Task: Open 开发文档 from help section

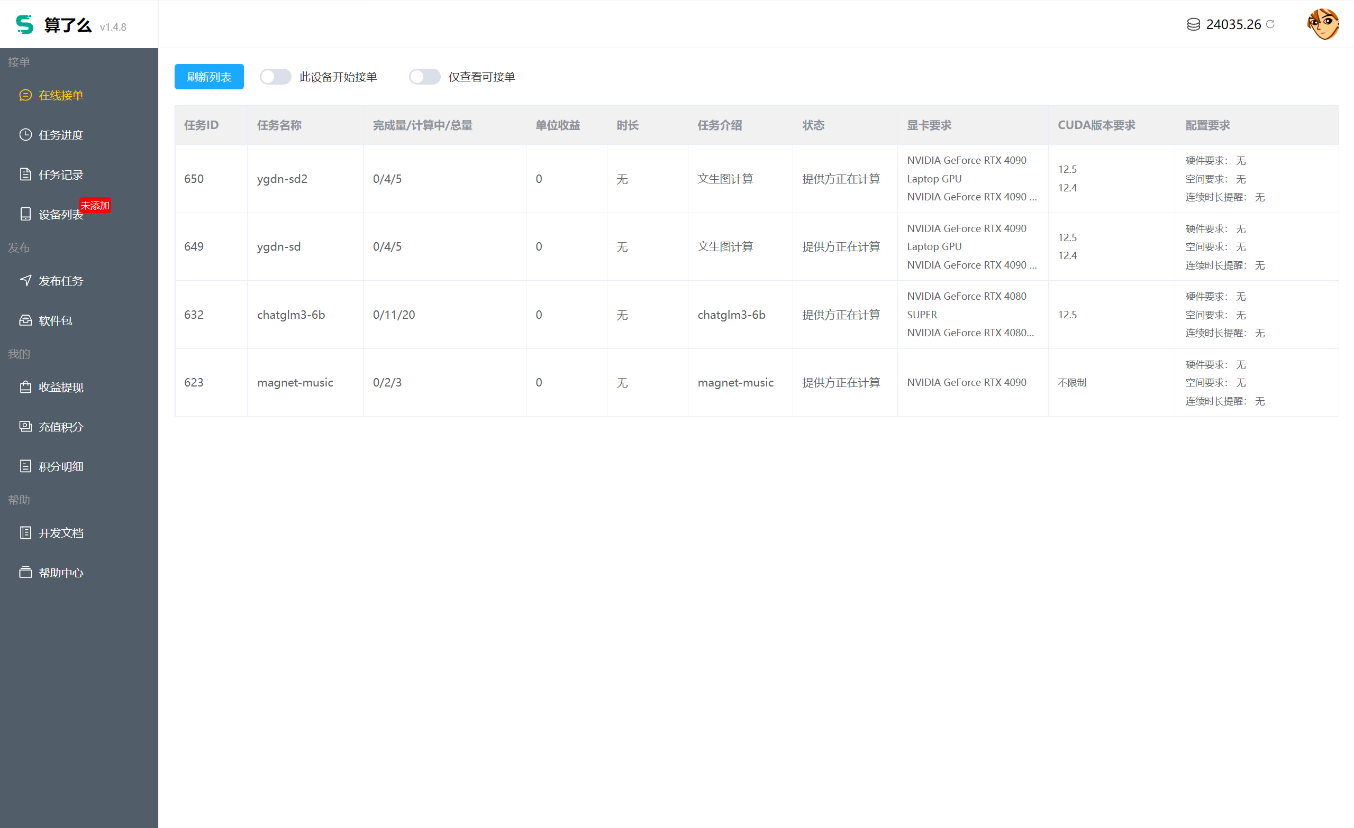Action: (x=60, y=533)
